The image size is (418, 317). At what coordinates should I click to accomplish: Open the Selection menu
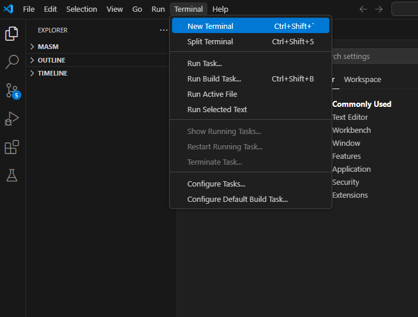click(x=82, y=9)
